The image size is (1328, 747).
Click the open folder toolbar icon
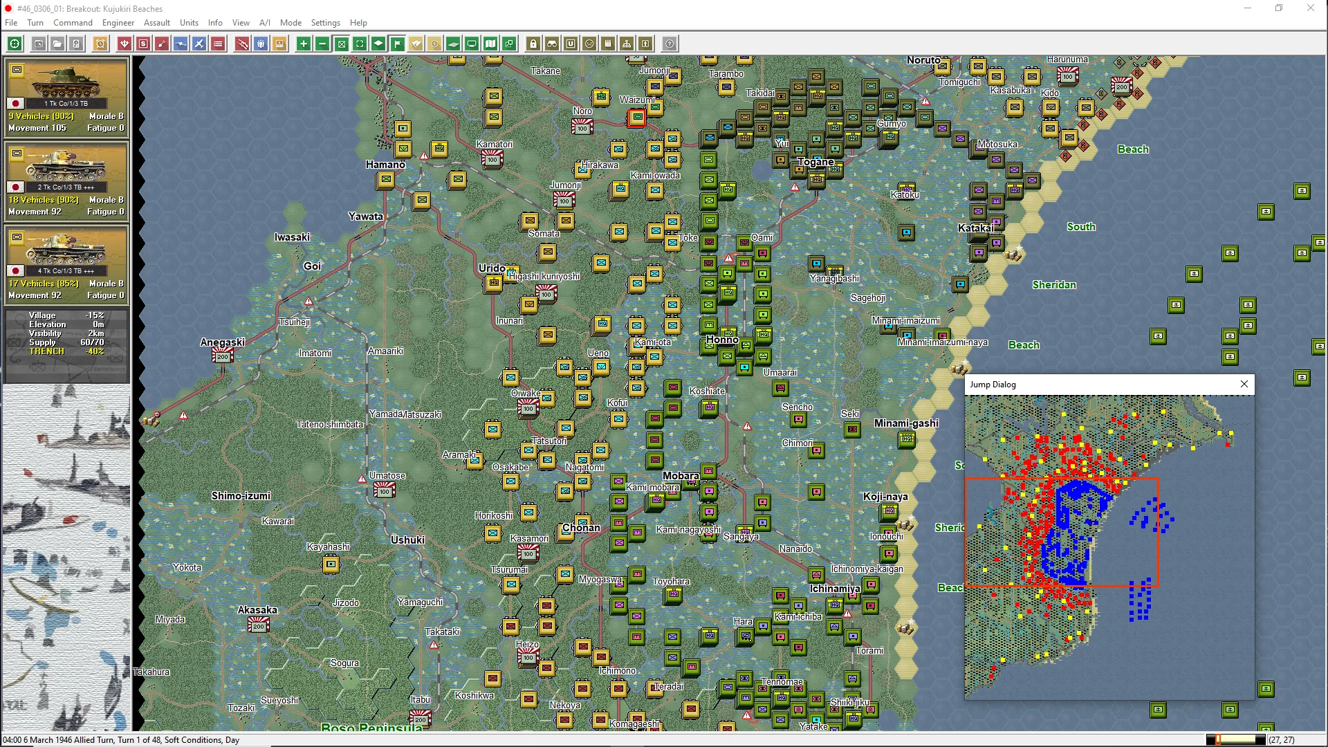(x=57, y=44)
